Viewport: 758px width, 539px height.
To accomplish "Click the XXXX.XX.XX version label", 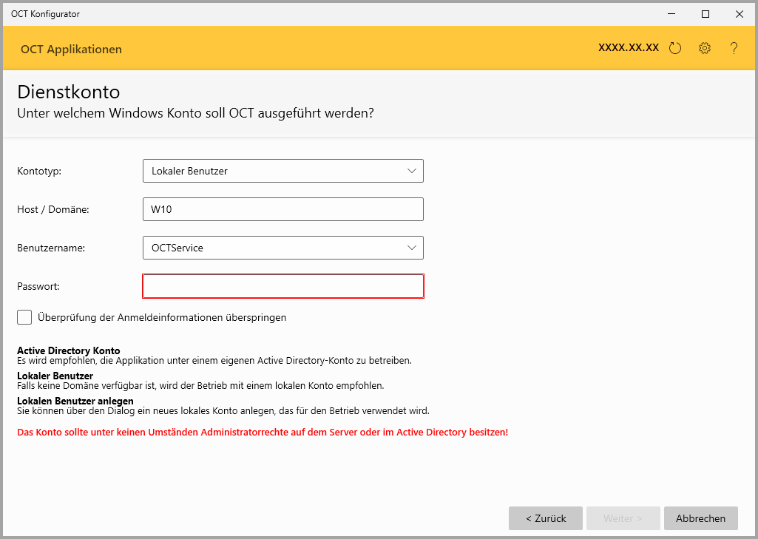I will (x=628, y=47).
